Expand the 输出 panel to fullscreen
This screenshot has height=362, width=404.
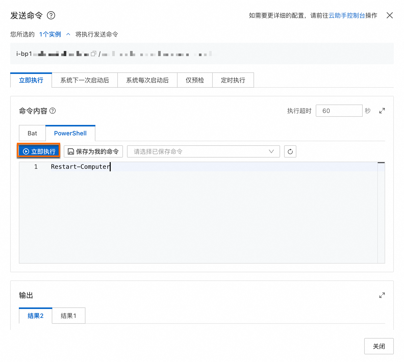[382, 295]
